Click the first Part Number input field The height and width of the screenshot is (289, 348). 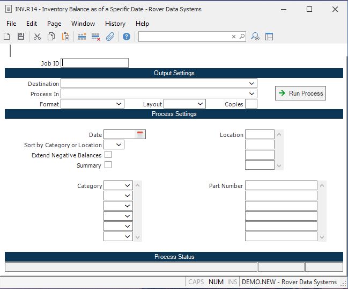pyautogui.click(x=281, y=185)
